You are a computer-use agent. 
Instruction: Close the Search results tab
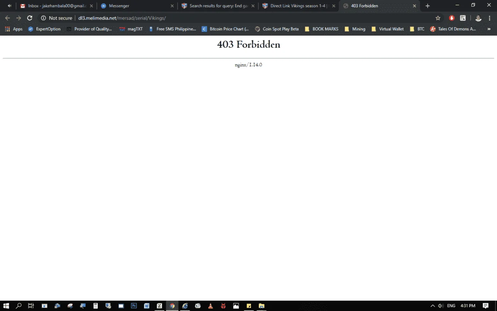point(253,6)
